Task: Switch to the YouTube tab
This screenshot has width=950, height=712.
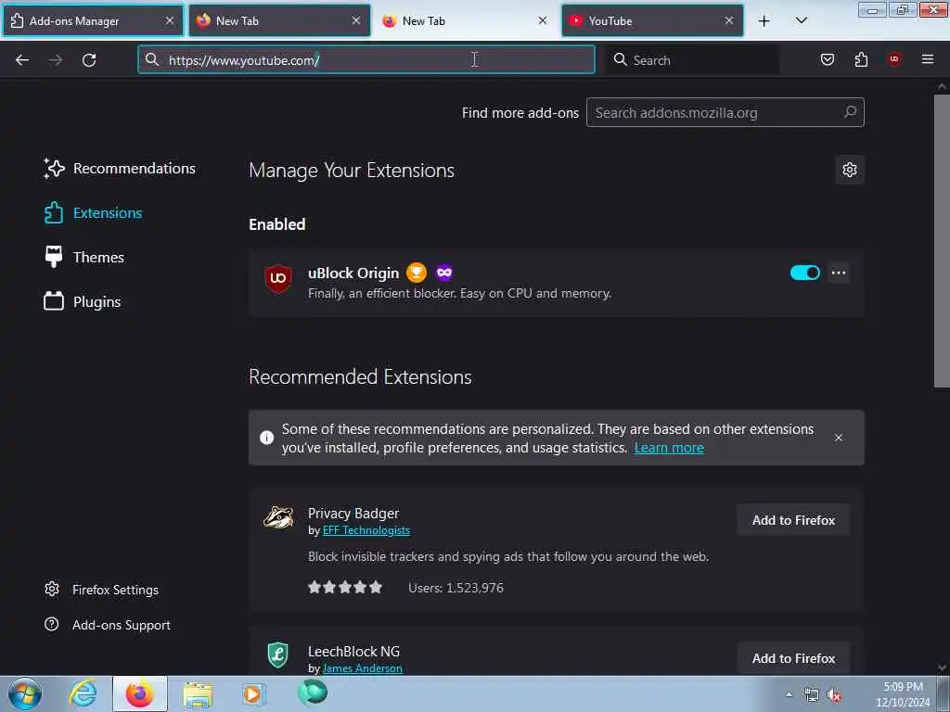Action: 652,20
